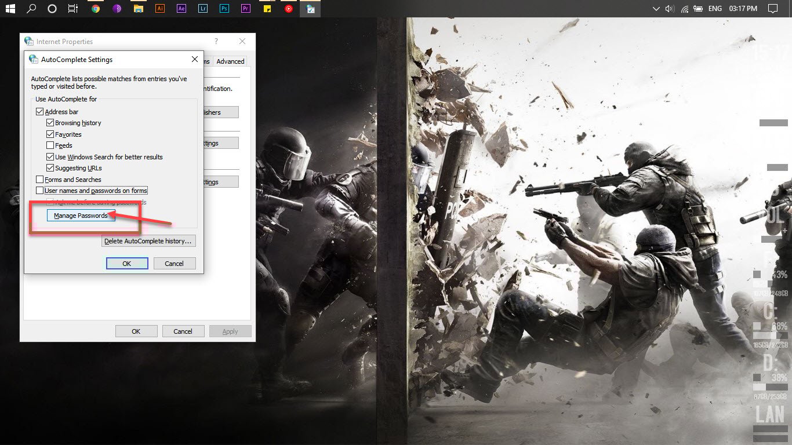Enable the Feeds checkbox

pyautogui.click(x=50, y=145)
